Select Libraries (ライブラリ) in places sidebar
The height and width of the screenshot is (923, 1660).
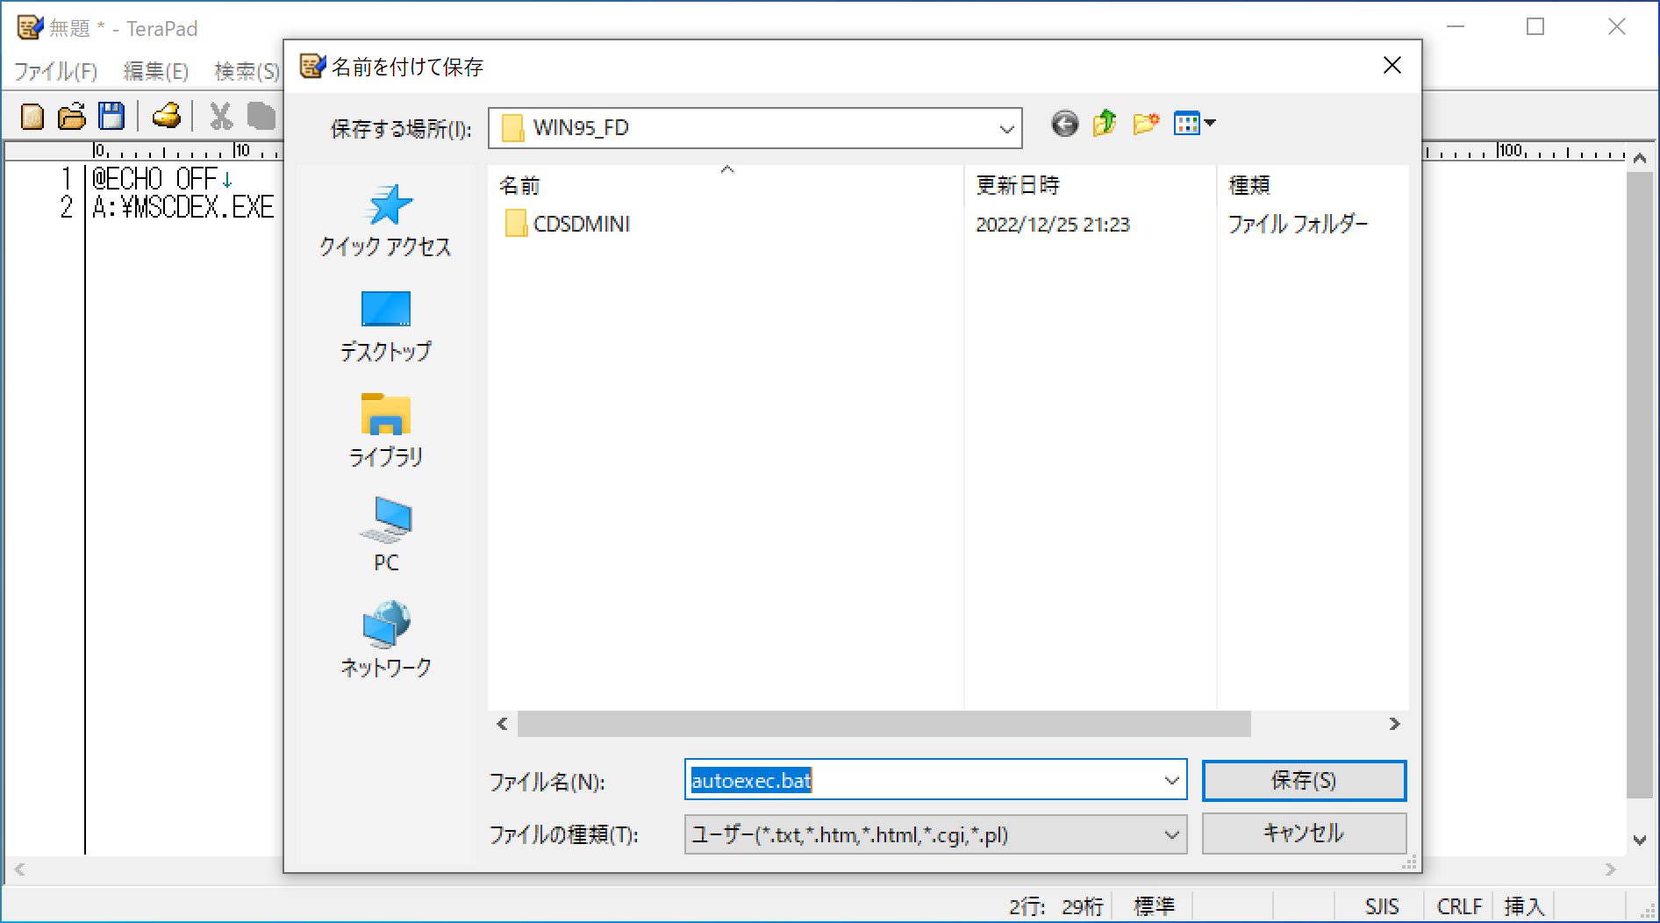(x=386, y=431)
